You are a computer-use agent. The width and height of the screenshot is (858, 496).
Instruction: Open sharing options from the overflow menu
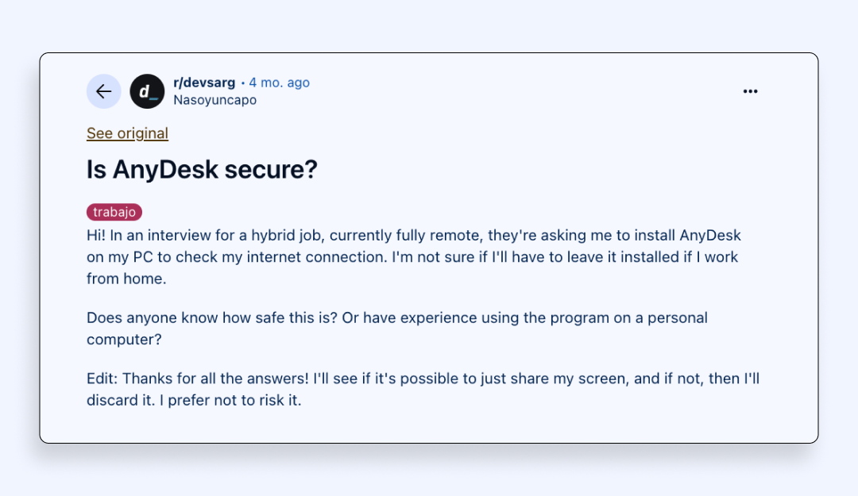coord(750,90)
